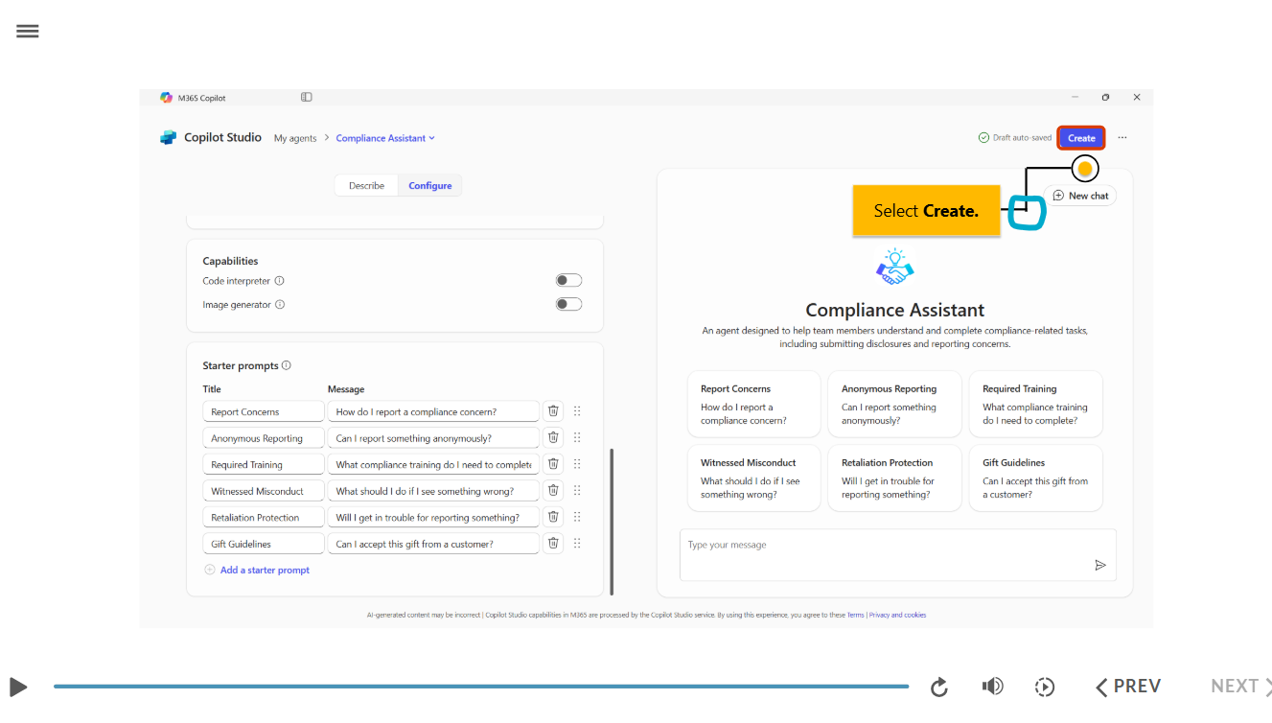This screenshot has height=723, width=1272.
Task: Click Add a starter prompt
Action: [257, 570]
